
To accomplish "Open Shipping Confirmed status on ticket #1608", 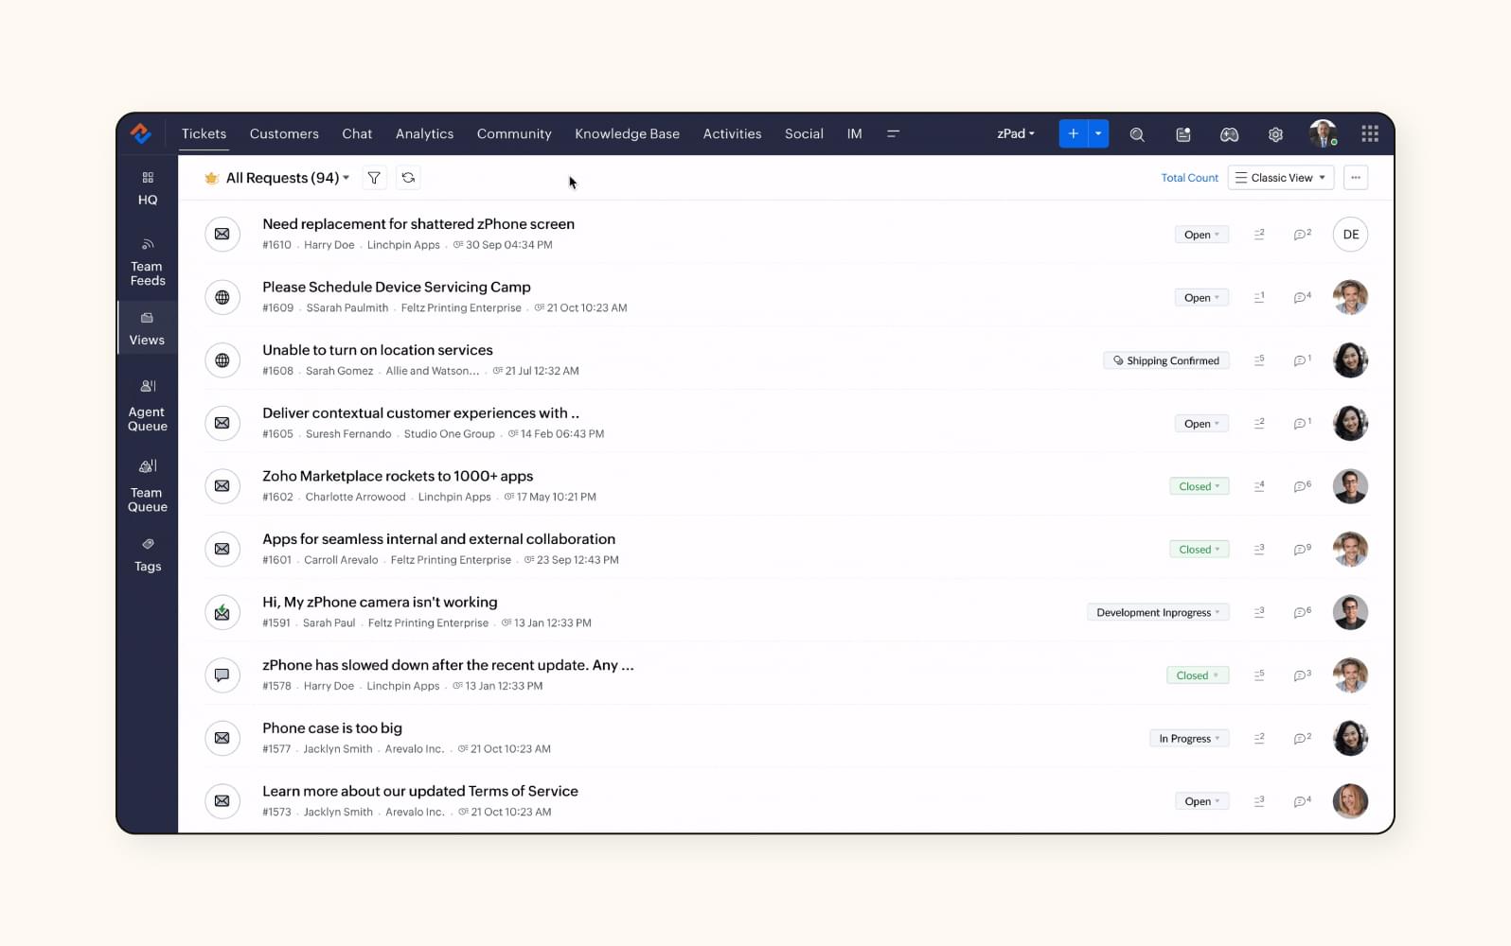I will 1165,360.
